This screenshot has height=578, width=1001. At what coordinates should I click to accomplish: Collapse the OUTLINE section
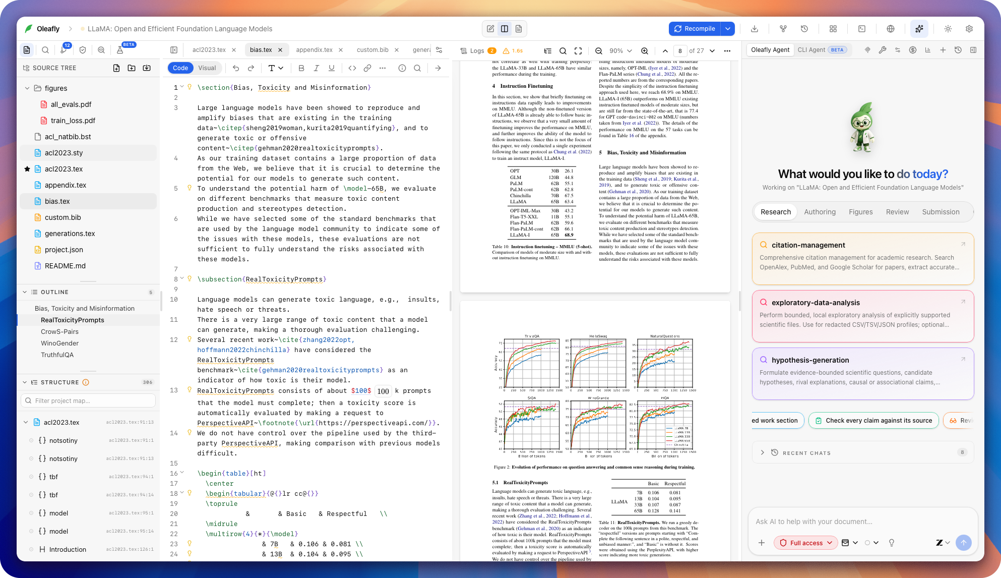coord(25,292)
